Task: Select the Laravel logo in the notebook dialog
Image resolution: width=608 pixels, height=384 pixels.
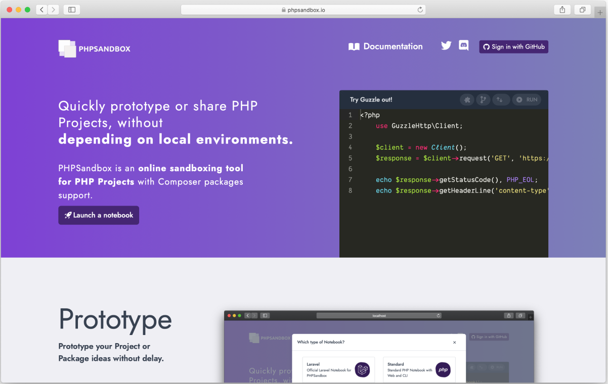Action: click(362, 369)
